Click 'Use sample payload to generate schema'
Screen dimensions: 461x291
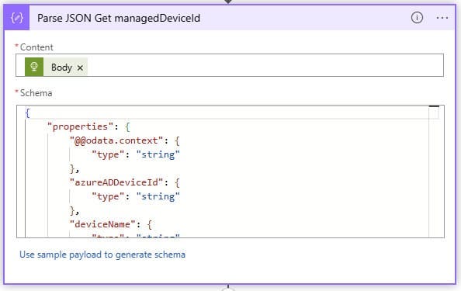tap(102, 255)
